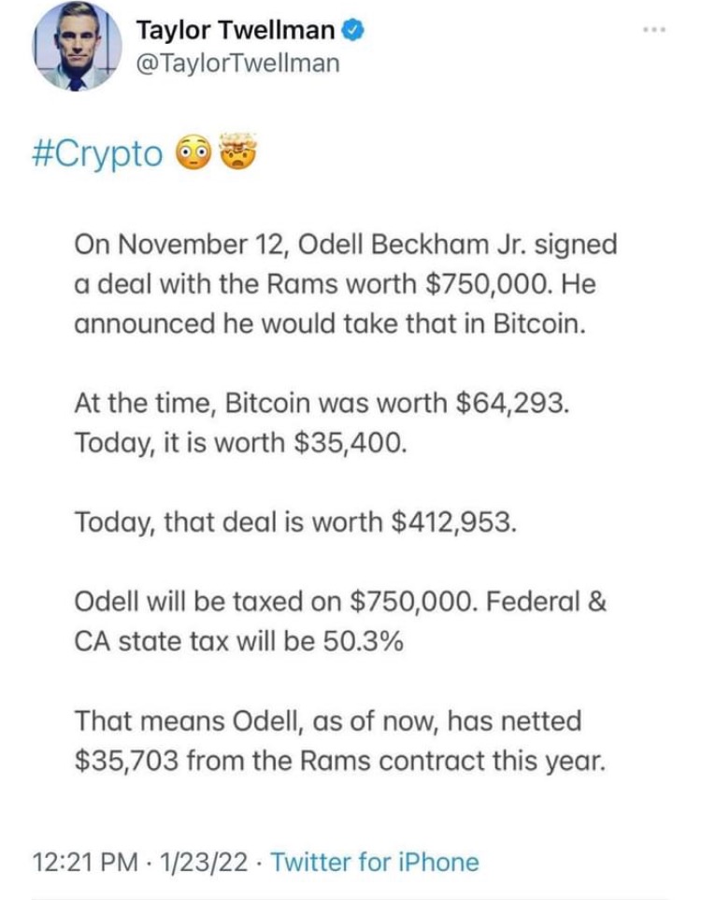Tap the blue verified badge
Image resolution: width=701 pixels, height=900 pixels.
[x=351, y=30]
